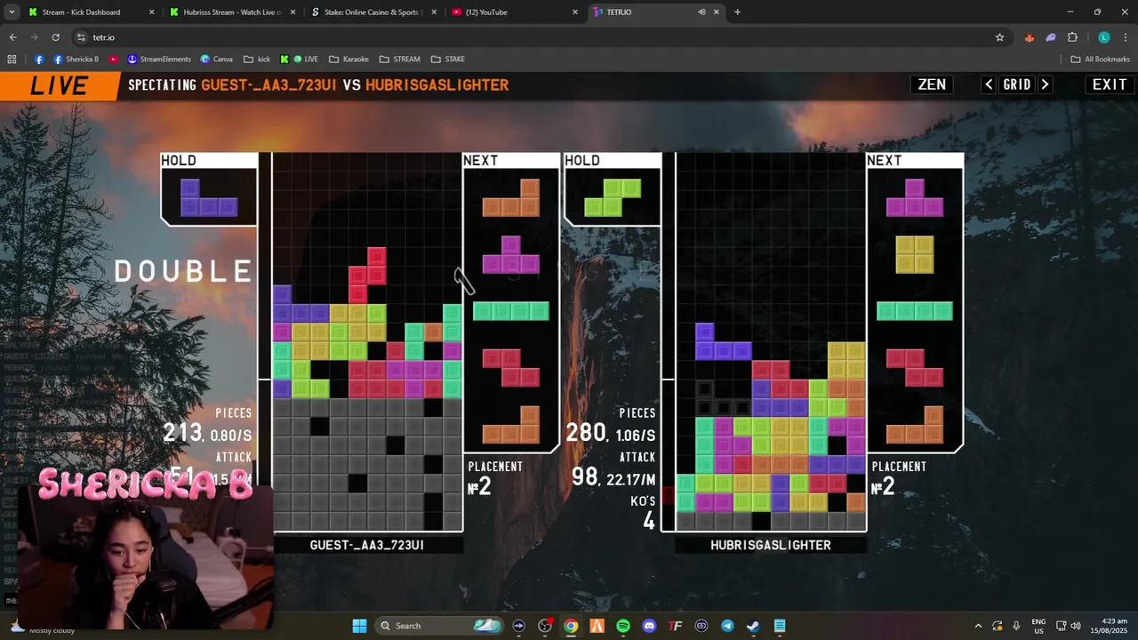Image resolution: width=1138 pixels, height=640 pixels.
Task: Go back to the previous page
Action: [12, 37]
